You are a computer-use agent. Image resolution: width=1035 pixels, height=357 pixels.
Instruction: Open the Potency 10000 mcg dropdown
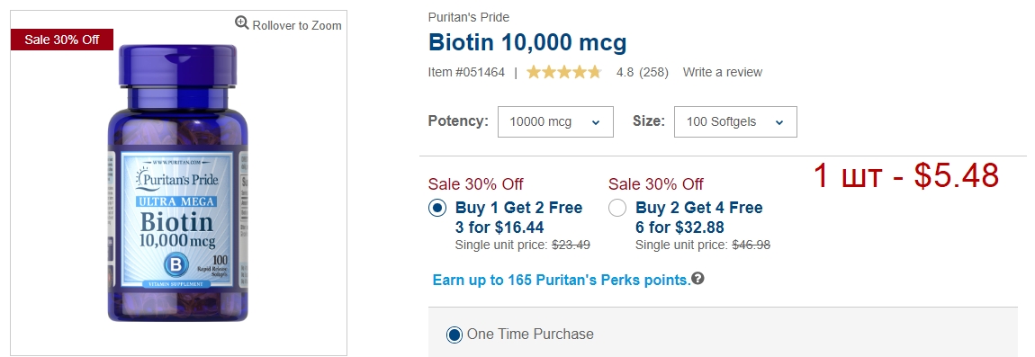click(x=555, y=122)
